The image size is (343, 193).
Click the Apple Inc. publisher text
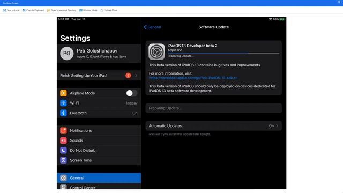(x=175, y=50)
